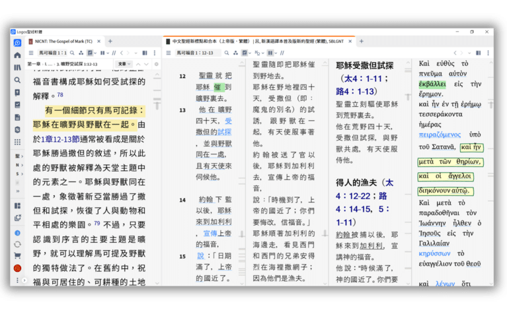Close the NICNT Gospel of Mark tab
This screenshot has width=507, height=316.
[99, 42]
